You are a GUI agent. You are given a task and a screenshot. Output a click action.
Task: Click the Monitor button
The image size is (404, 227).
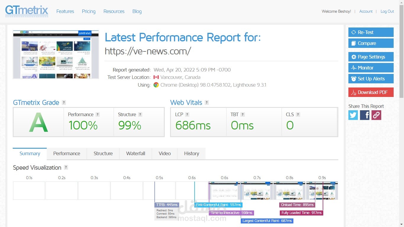371,68
